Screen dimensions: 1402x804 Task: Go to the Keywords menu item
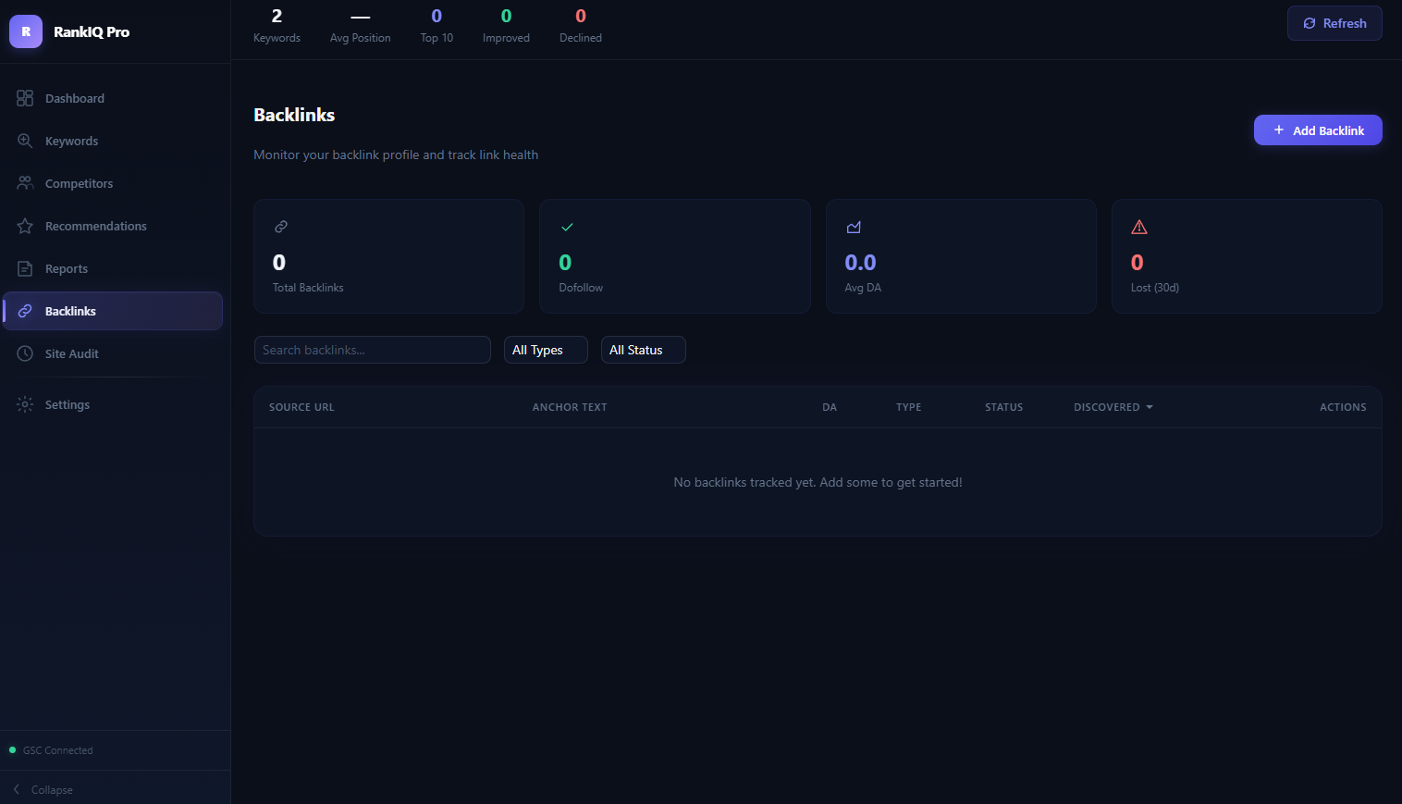click(71, 141)
